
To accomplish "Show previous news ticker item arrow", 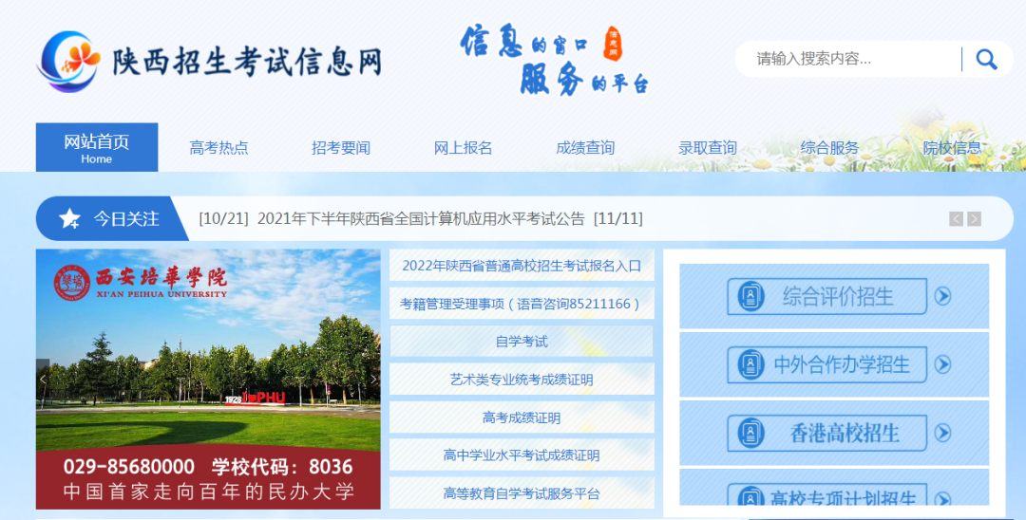I will (x=956, y=219).
